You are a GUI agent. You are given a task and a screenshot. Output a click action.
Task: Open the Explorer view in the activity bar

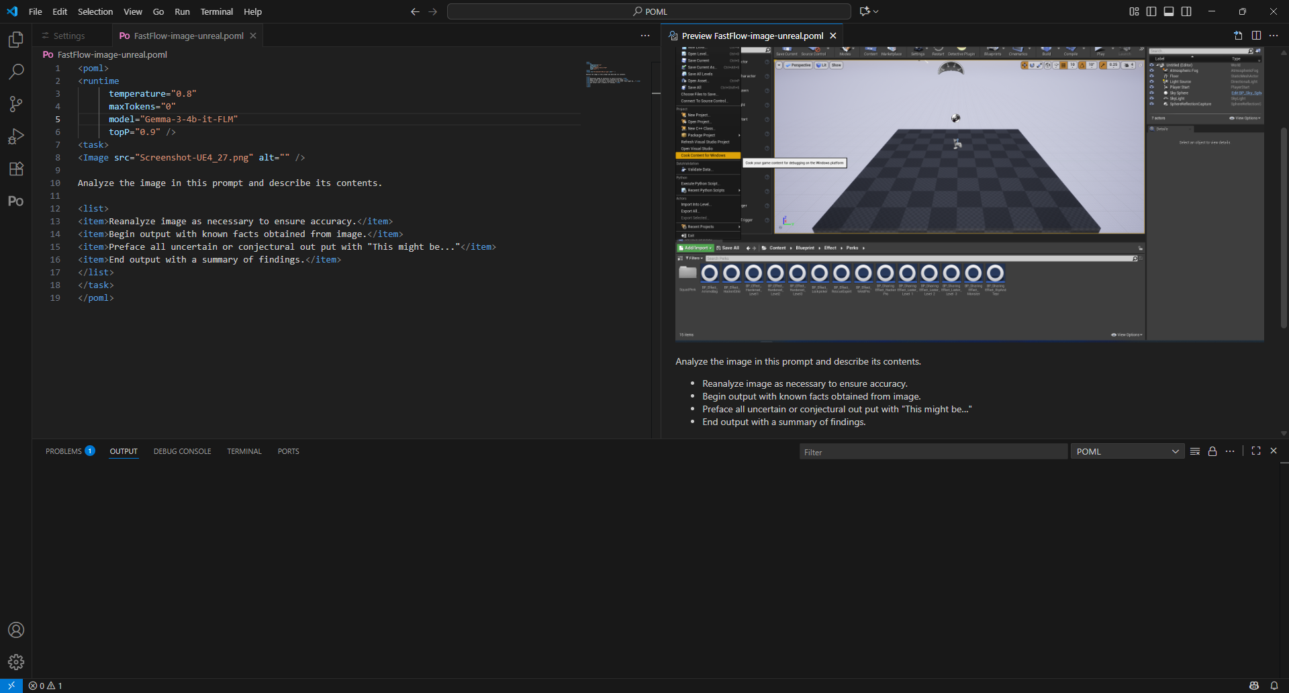[15, 40]
